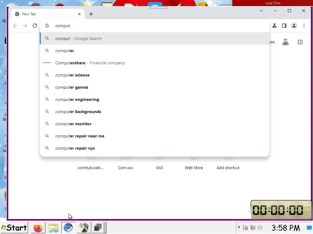The width and height of the screenshot is (313, 234).
Task: Click the stacked windows taskbar icon
Action: coord(98,228)
